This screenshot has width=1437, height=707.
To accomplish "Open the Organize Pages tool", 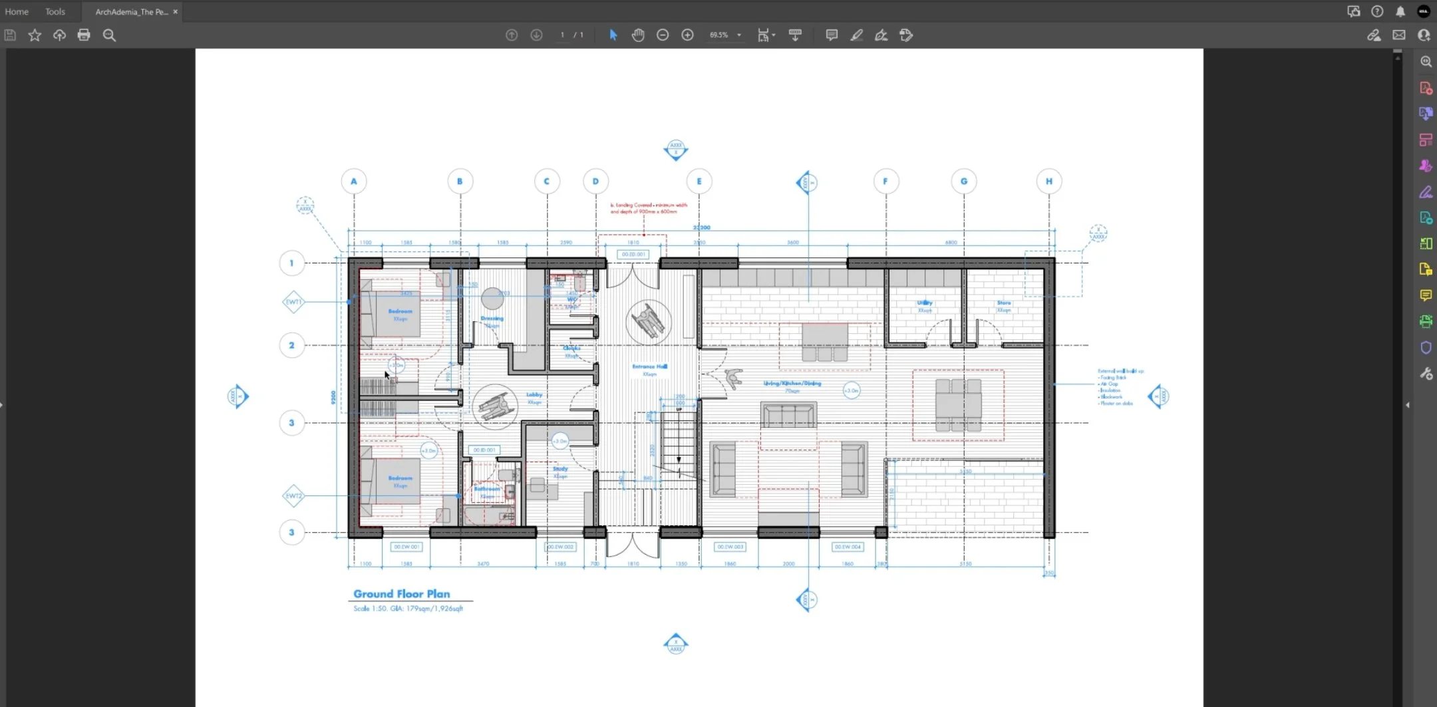I will click(x=1426, y=140).
